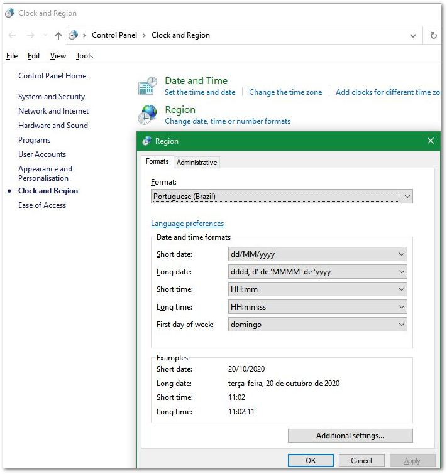This screenshot has height=474, width=447.
Task: Click the example long time 11:02:11
Action: tap(241, 412)
